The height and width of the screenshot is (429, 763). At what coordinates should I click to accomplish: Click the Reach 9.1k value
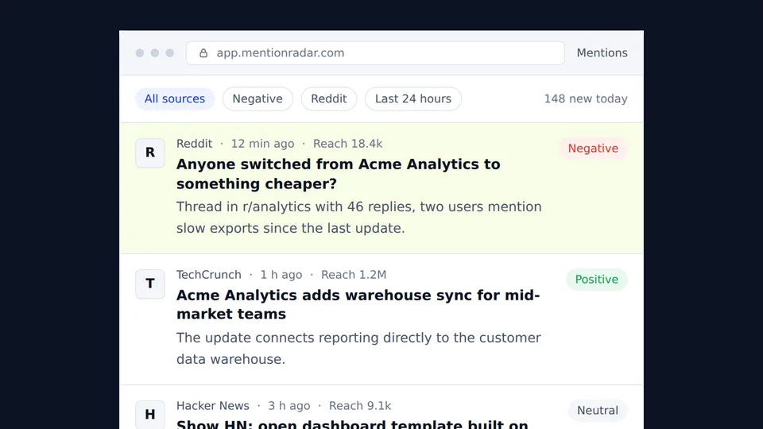[x=360, y=405]
